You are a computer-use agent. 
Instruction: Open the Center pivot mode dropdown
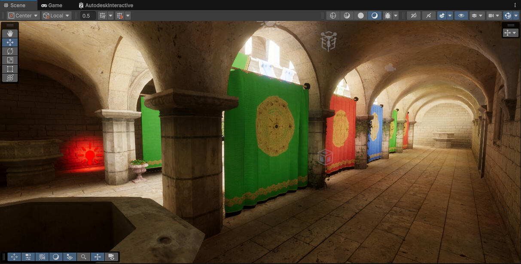[24, 15]
